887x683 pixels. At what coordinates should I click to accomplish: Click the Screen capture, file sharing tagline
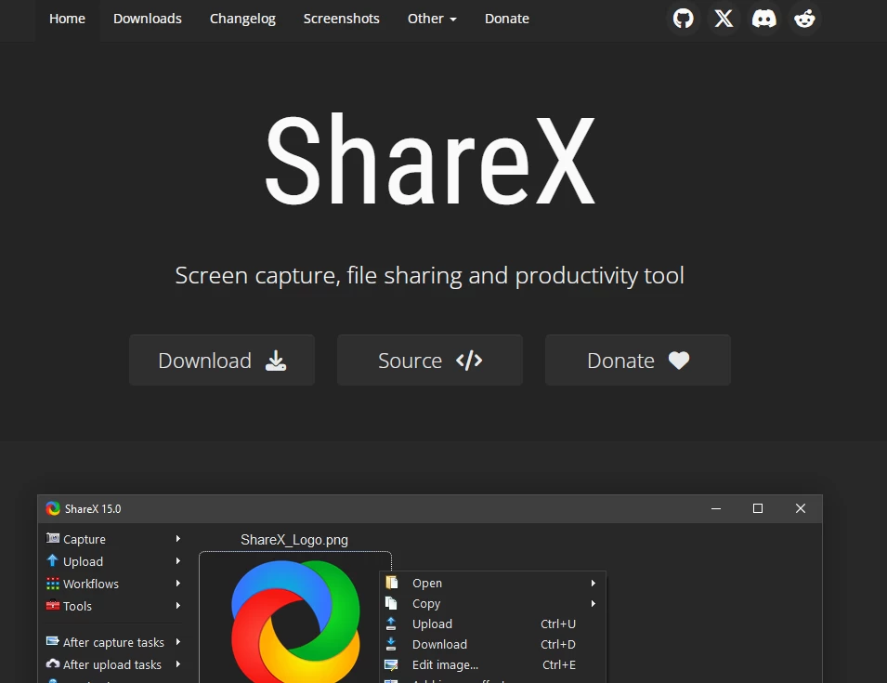(x=429, y=276)
